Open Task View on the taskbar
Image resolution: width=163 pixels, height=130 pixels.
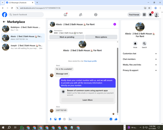click(15, 127)
